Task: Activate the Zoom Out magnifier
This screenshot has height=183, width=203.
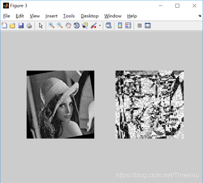Action: pos(60,25)
